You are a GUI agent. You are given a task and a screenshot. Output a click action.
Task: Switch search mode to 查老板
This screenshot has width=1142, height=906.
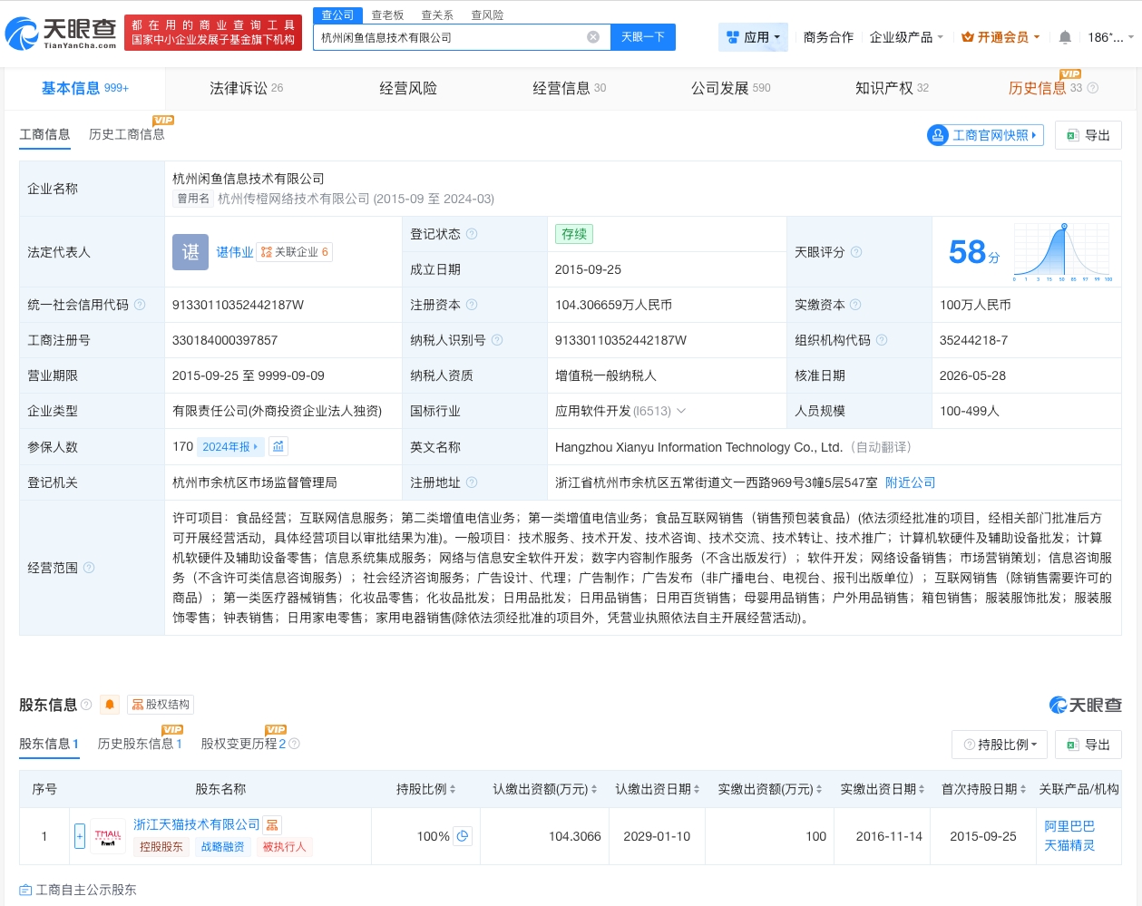pos(387,15)
